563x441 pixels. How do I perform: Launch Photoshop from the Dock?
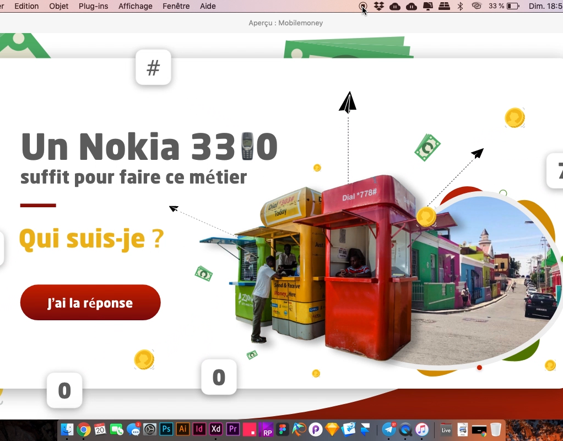coord(166,429)
